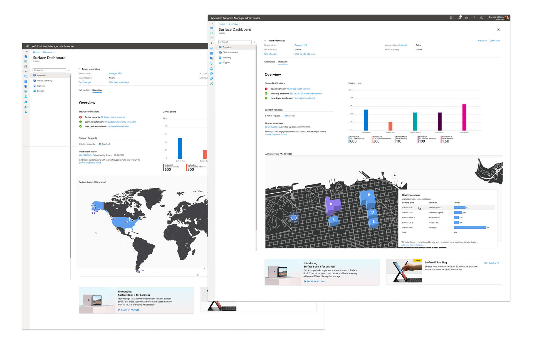The height and width of the screenshot is (342, 534).
Task: Click Add new device location link
Action: coord(412,245)
